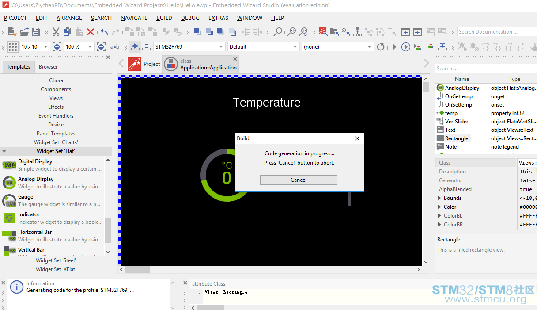
Task: Open the Event Handlers template category
Action: pyautogui.click(x=56, y=116)
